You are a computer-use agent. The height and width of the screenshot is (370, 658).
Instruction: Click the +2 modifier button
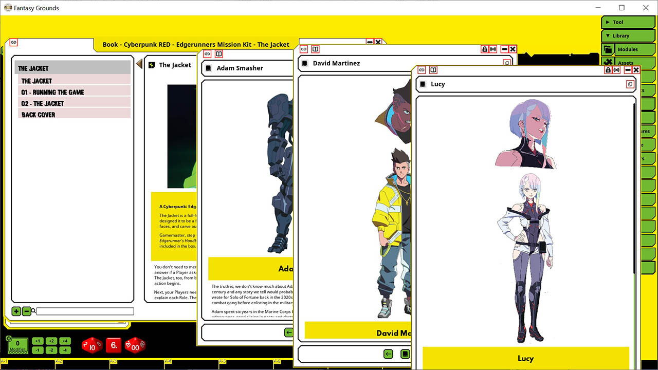coord(51,340)
